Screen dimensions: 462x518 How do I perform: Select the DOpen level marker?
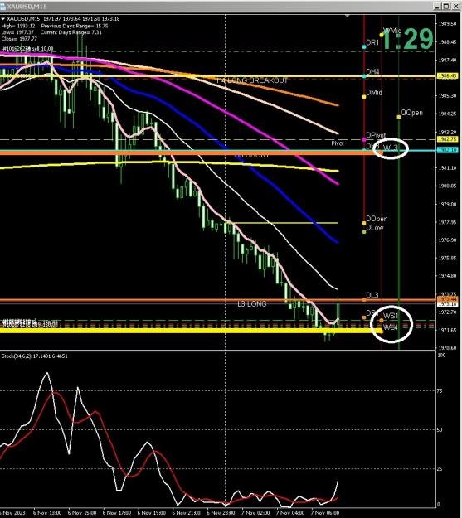pyautogui.click(x=364, y=223)
